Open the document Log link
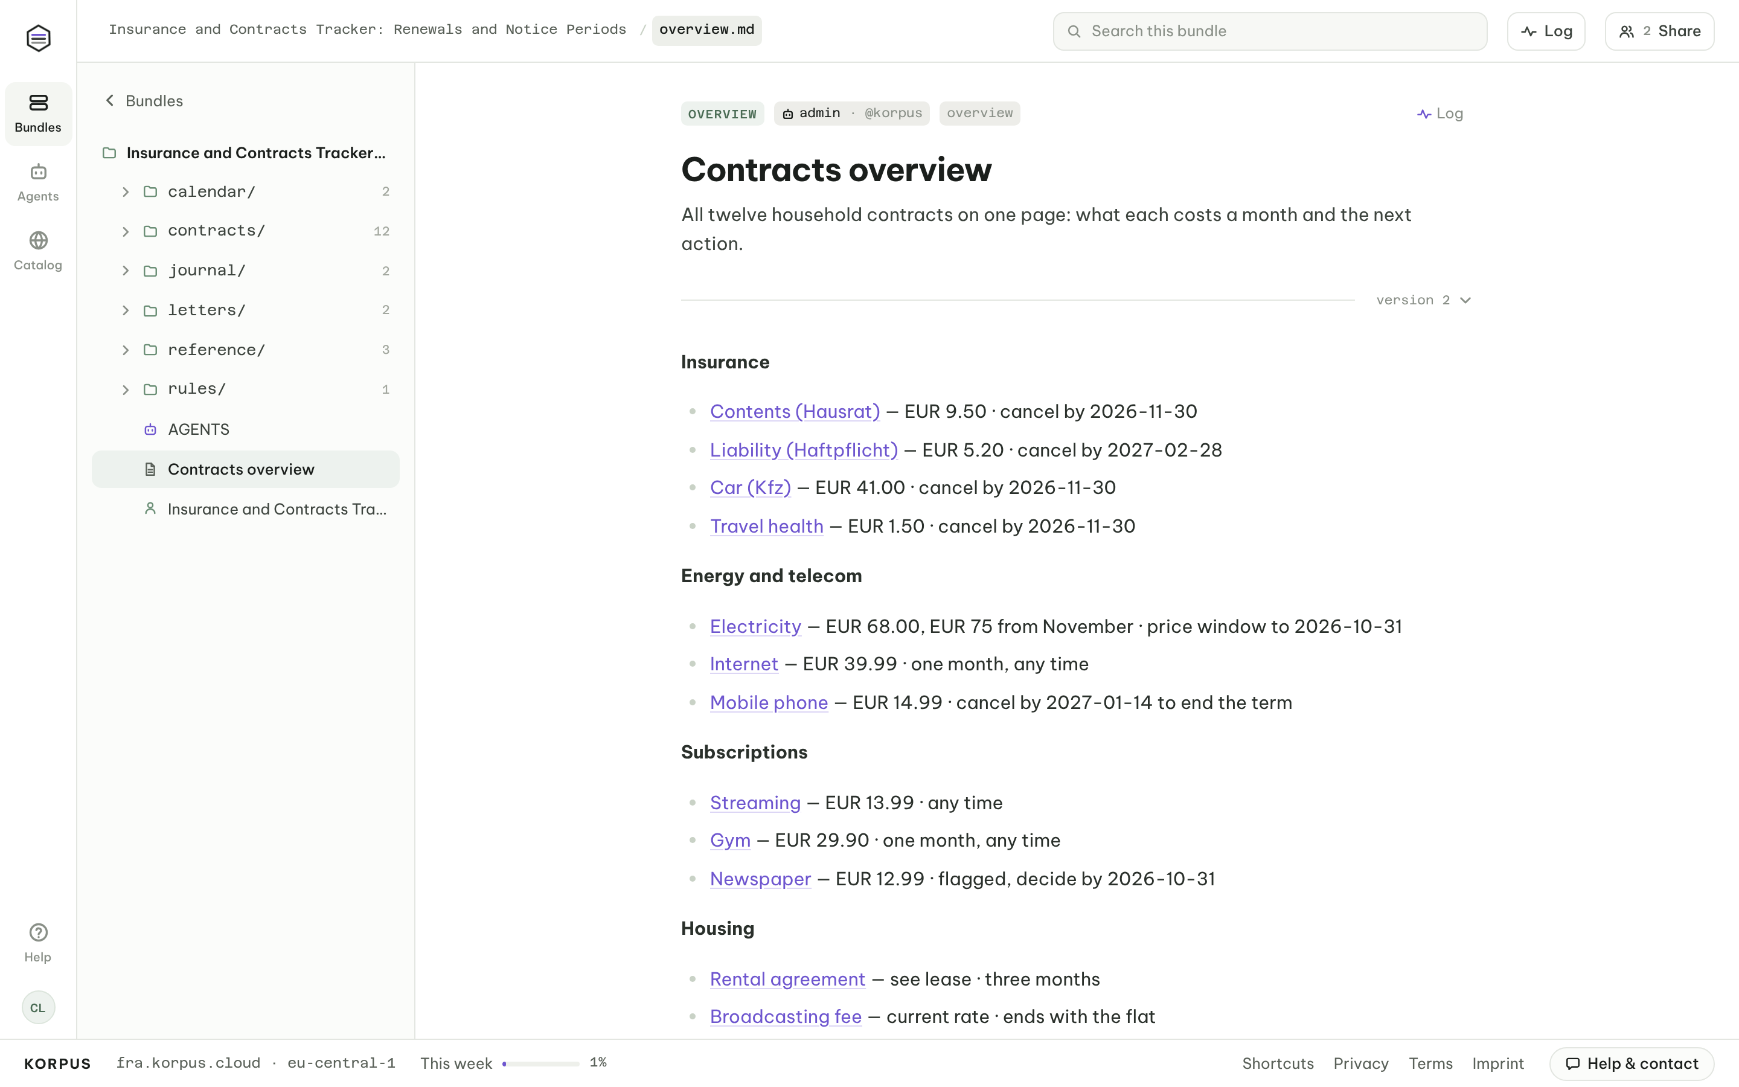The image size is (1739, 1087). pos(1440,114)
